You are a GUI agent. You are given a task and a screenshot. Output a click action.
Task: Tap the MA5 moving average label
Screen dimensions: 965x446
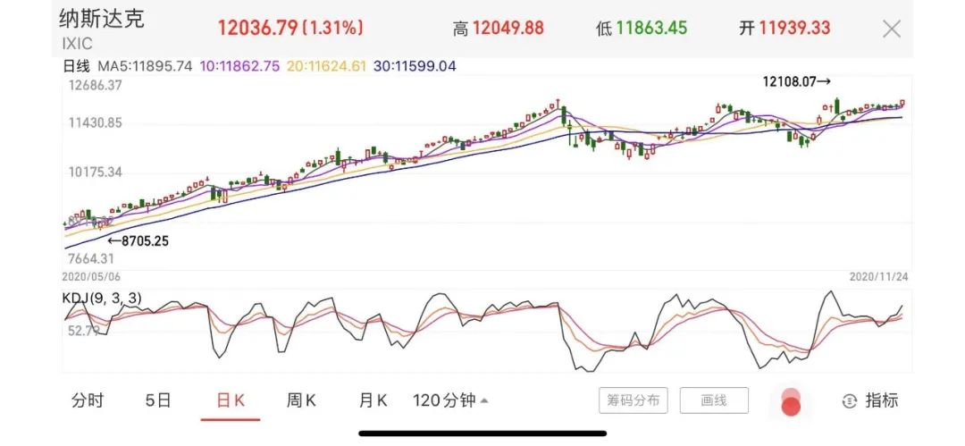(145, 65)
